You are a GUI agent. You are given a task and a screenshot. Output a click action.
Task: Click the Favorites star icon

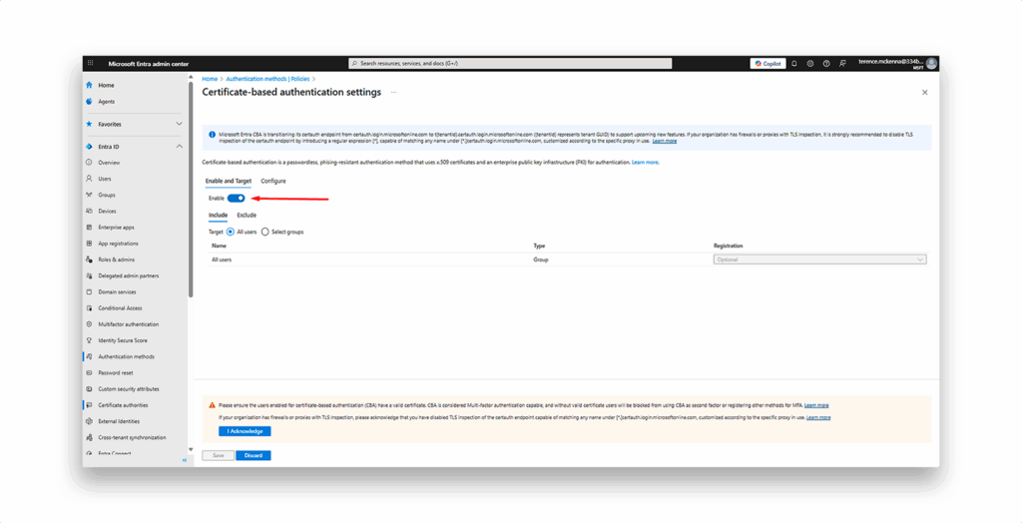pos(89,124)
